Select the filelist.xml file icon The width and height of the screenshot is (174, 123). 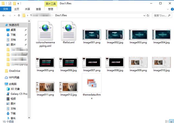coord(69,31)
